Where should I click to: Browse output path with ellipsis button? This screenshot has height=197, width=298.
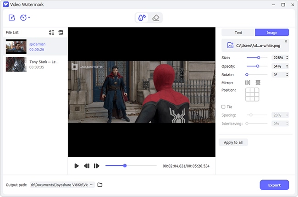92,185
